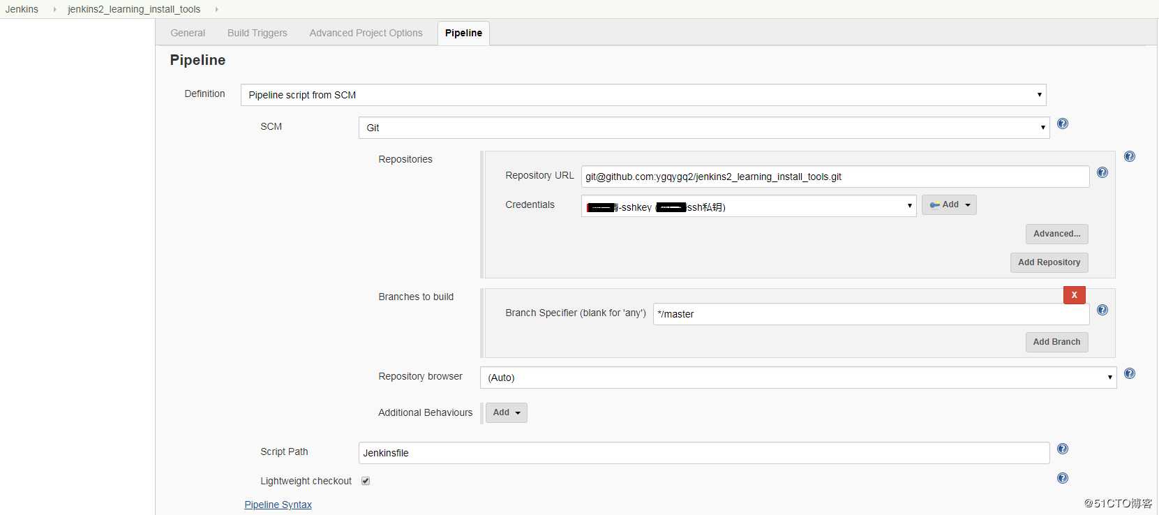The image size is (1159, 515).
Task: Open help for the SCM field
Action: (x=1062, y=124)
